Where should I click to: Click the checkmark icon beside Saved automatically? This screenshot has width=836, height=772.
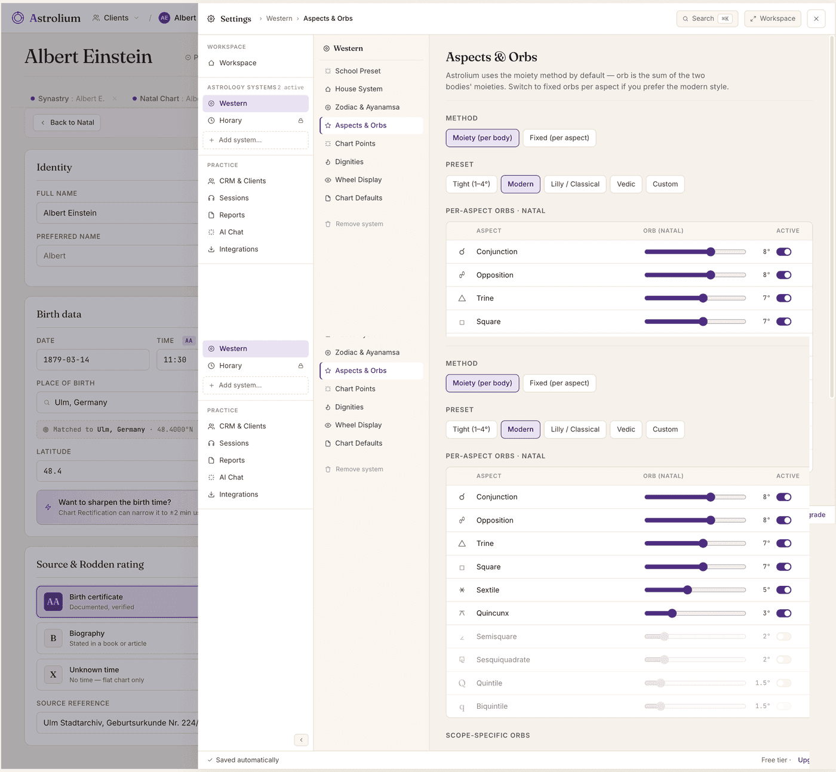pyautogui.click(x=210, y=760)
